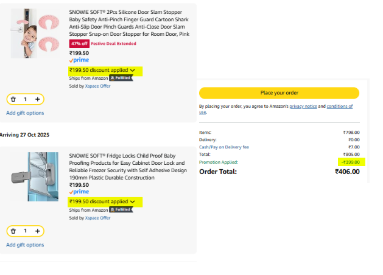Increase quantity of Fridge Locks item
383x275 pixels.
coord(38,231)
